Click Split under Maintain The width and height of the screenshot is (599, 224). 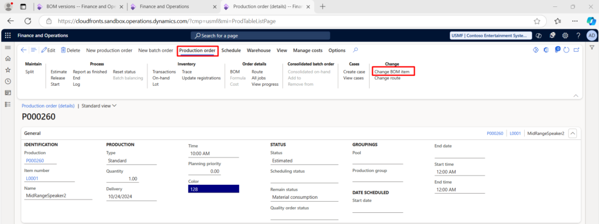pyautogui.click(x=29, y=72)
